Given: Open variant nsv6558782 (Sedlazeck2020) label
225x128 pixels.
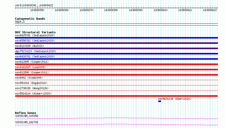Looking at the screenshot, I should coord(35,41).
